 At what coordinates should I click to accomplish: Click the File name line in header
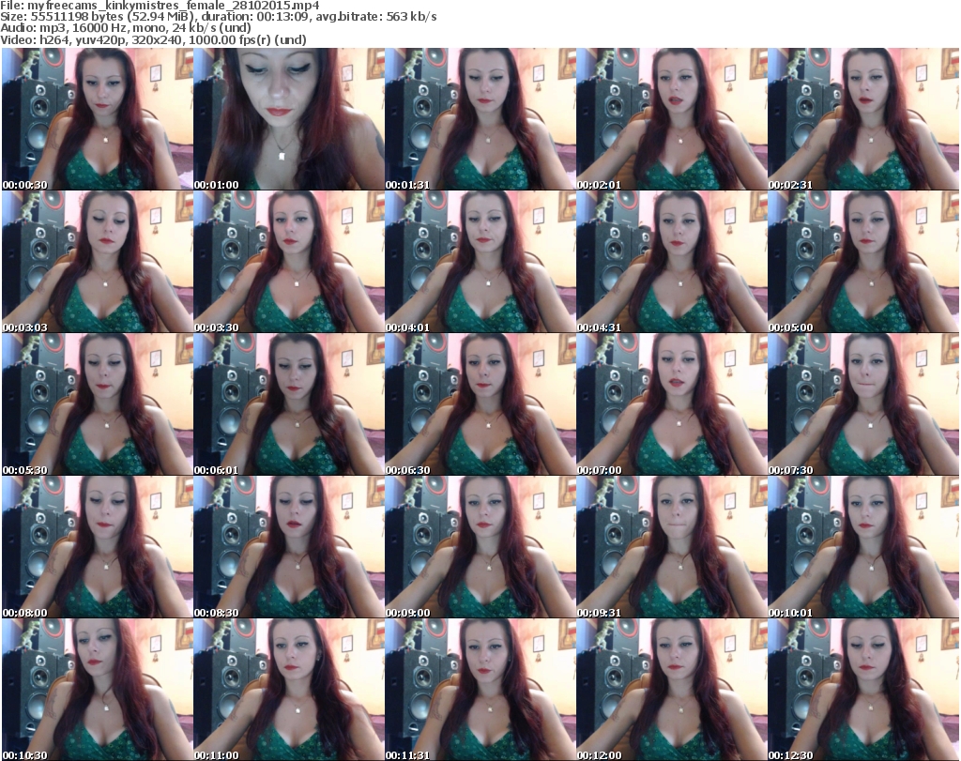(x=160, y=6)
